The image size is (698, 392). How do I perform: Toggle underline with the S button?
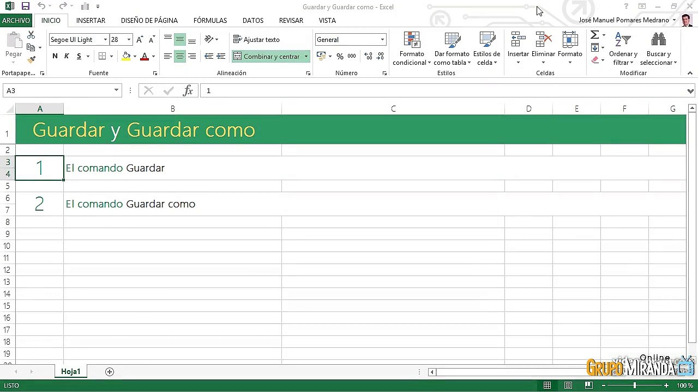tap(79, 56)
